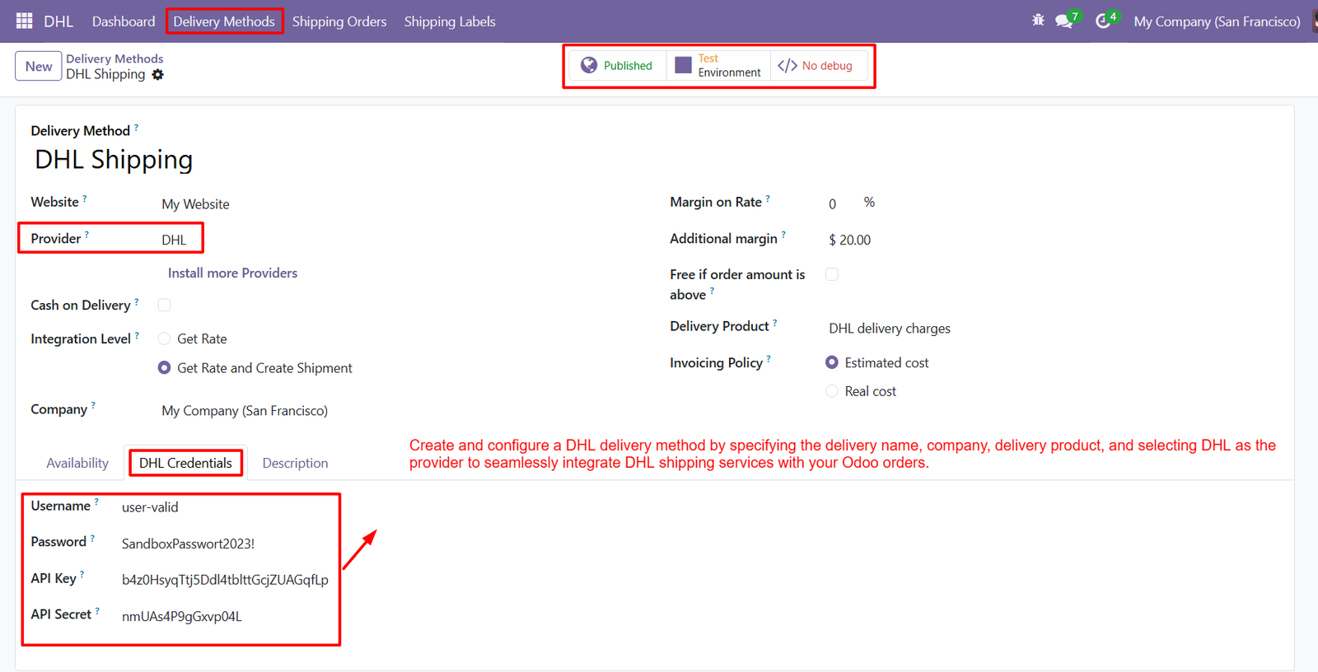Choose Estimated cost invoicing policy

click(x=832, y=362)
